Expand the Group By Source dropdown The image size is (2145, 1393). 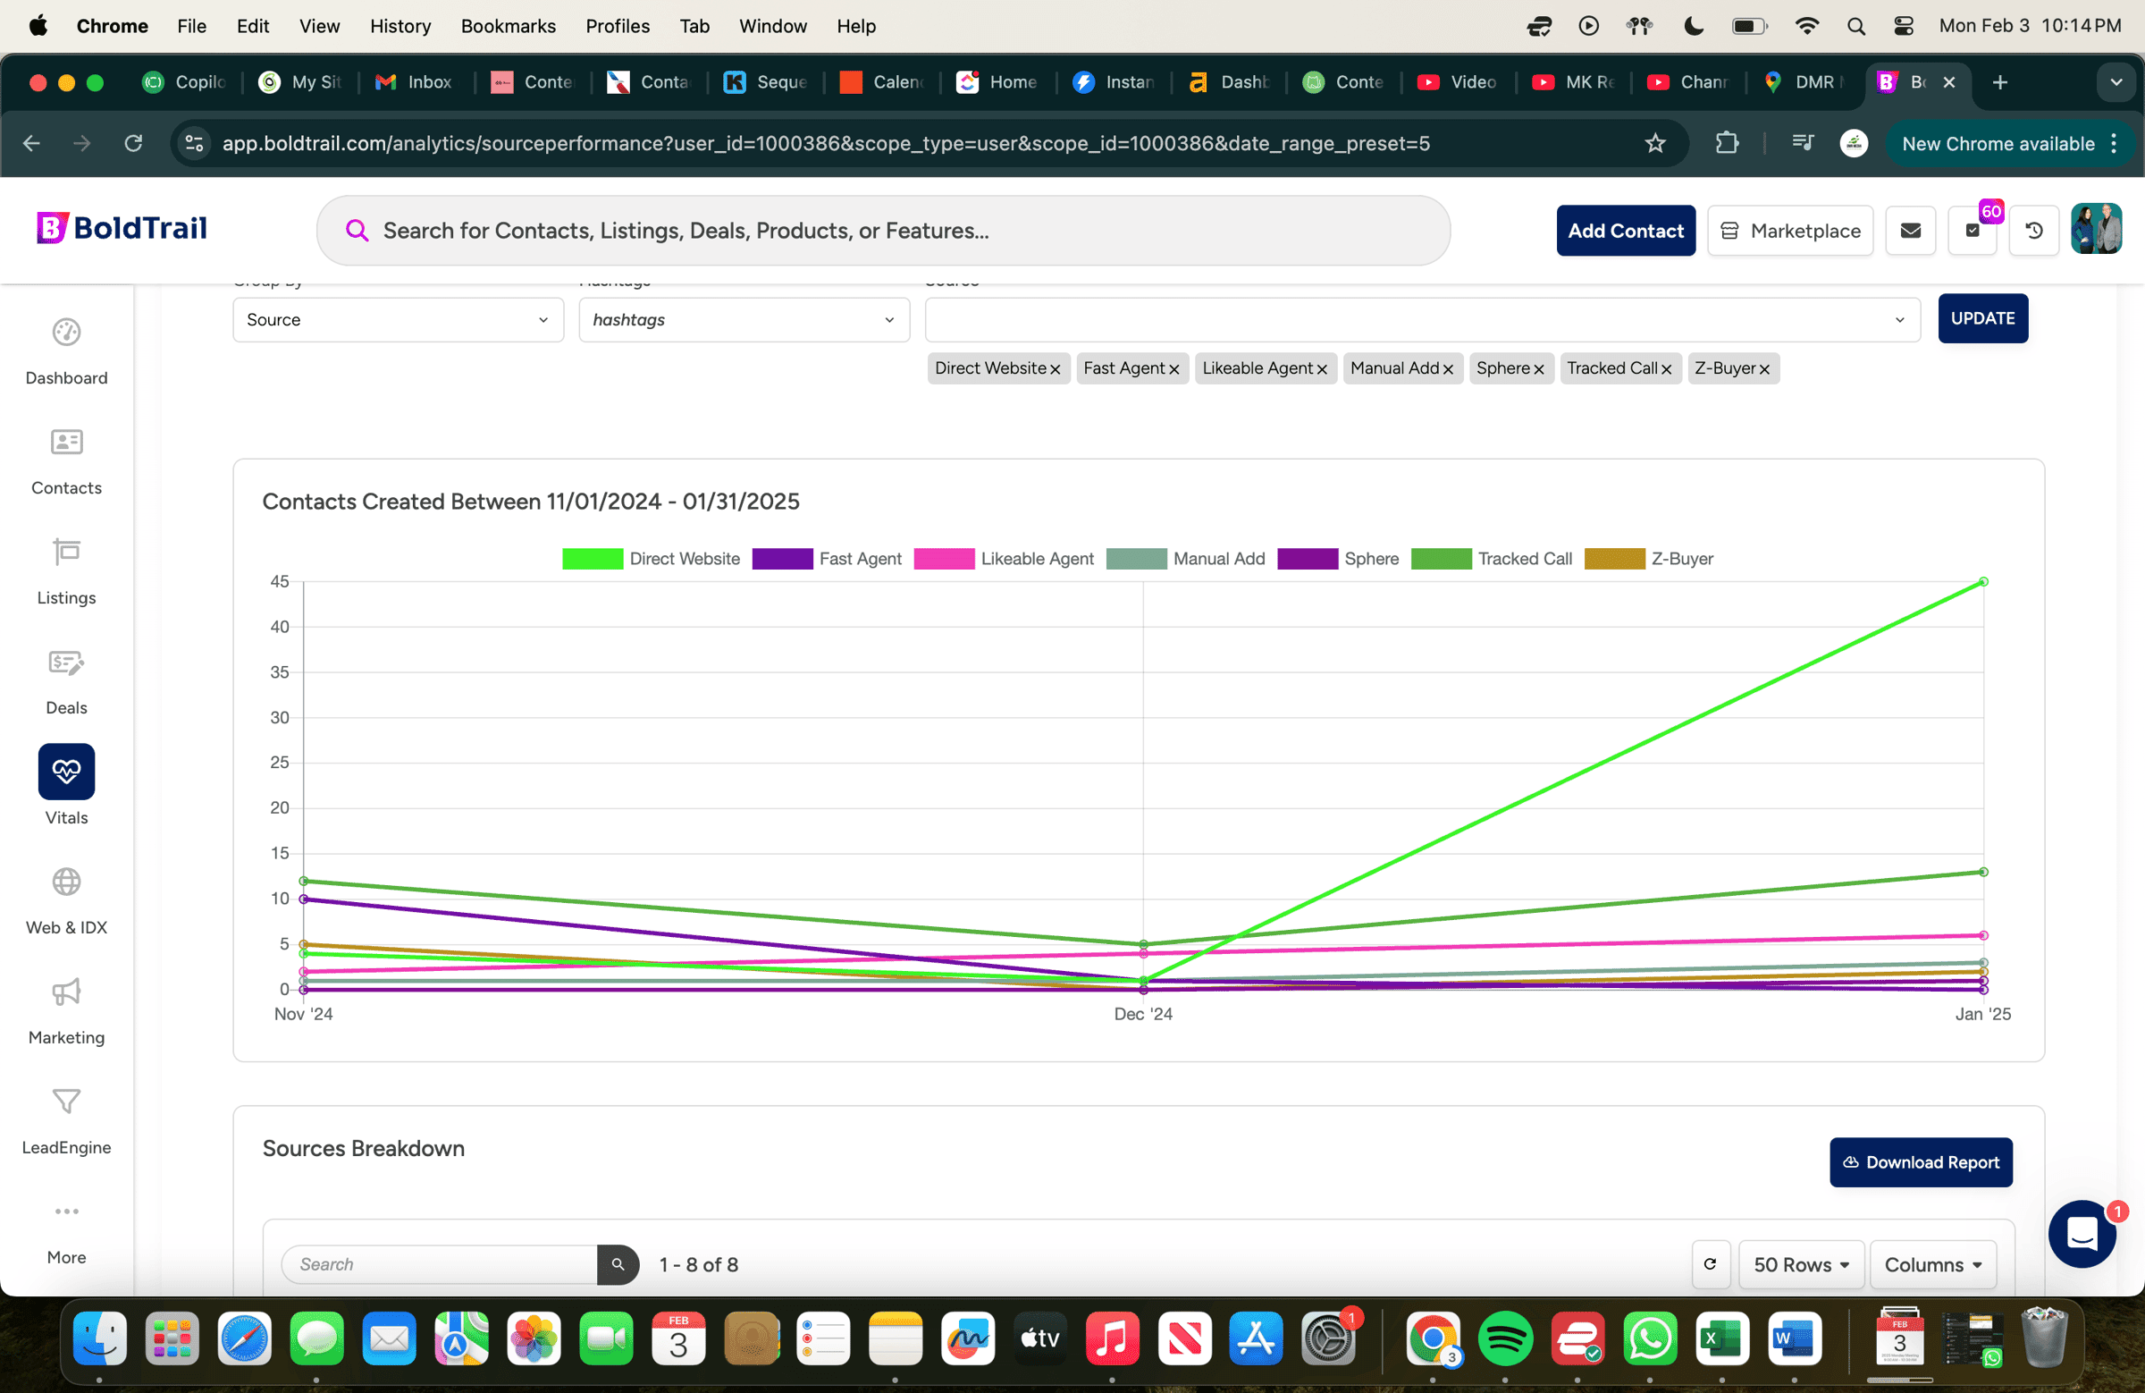pos(398,320)
